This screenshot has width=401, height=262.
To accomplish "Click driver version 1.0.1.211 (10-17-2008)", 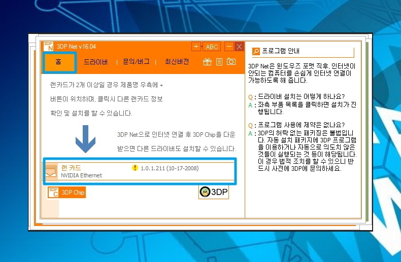I will (x=170, y=168).
